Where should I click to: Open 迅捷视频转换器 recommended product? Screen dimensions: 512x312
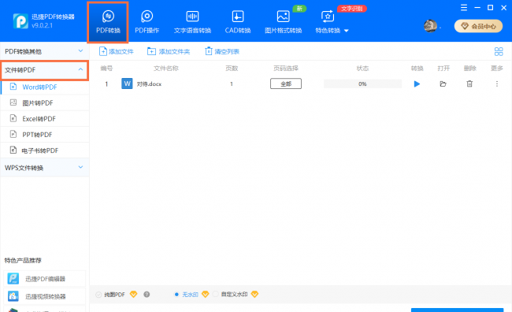click(x=45, y=296)
